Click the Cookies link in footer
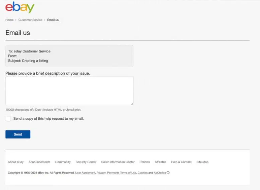 click(142, 173)
